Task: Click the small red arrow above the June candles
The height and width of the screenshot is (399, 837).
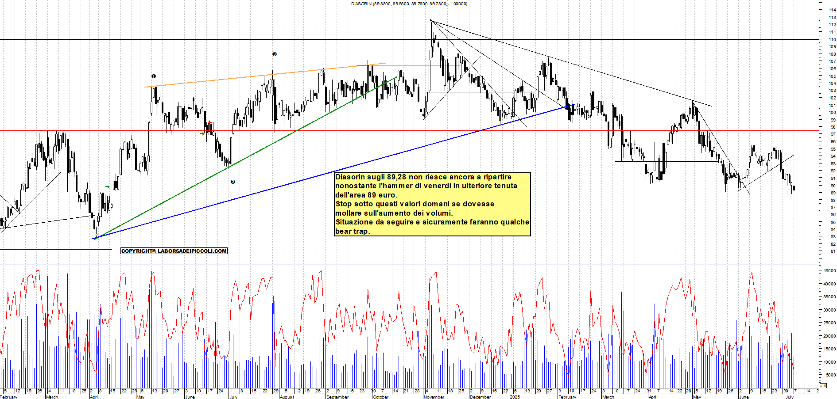Action: (210, 122)
